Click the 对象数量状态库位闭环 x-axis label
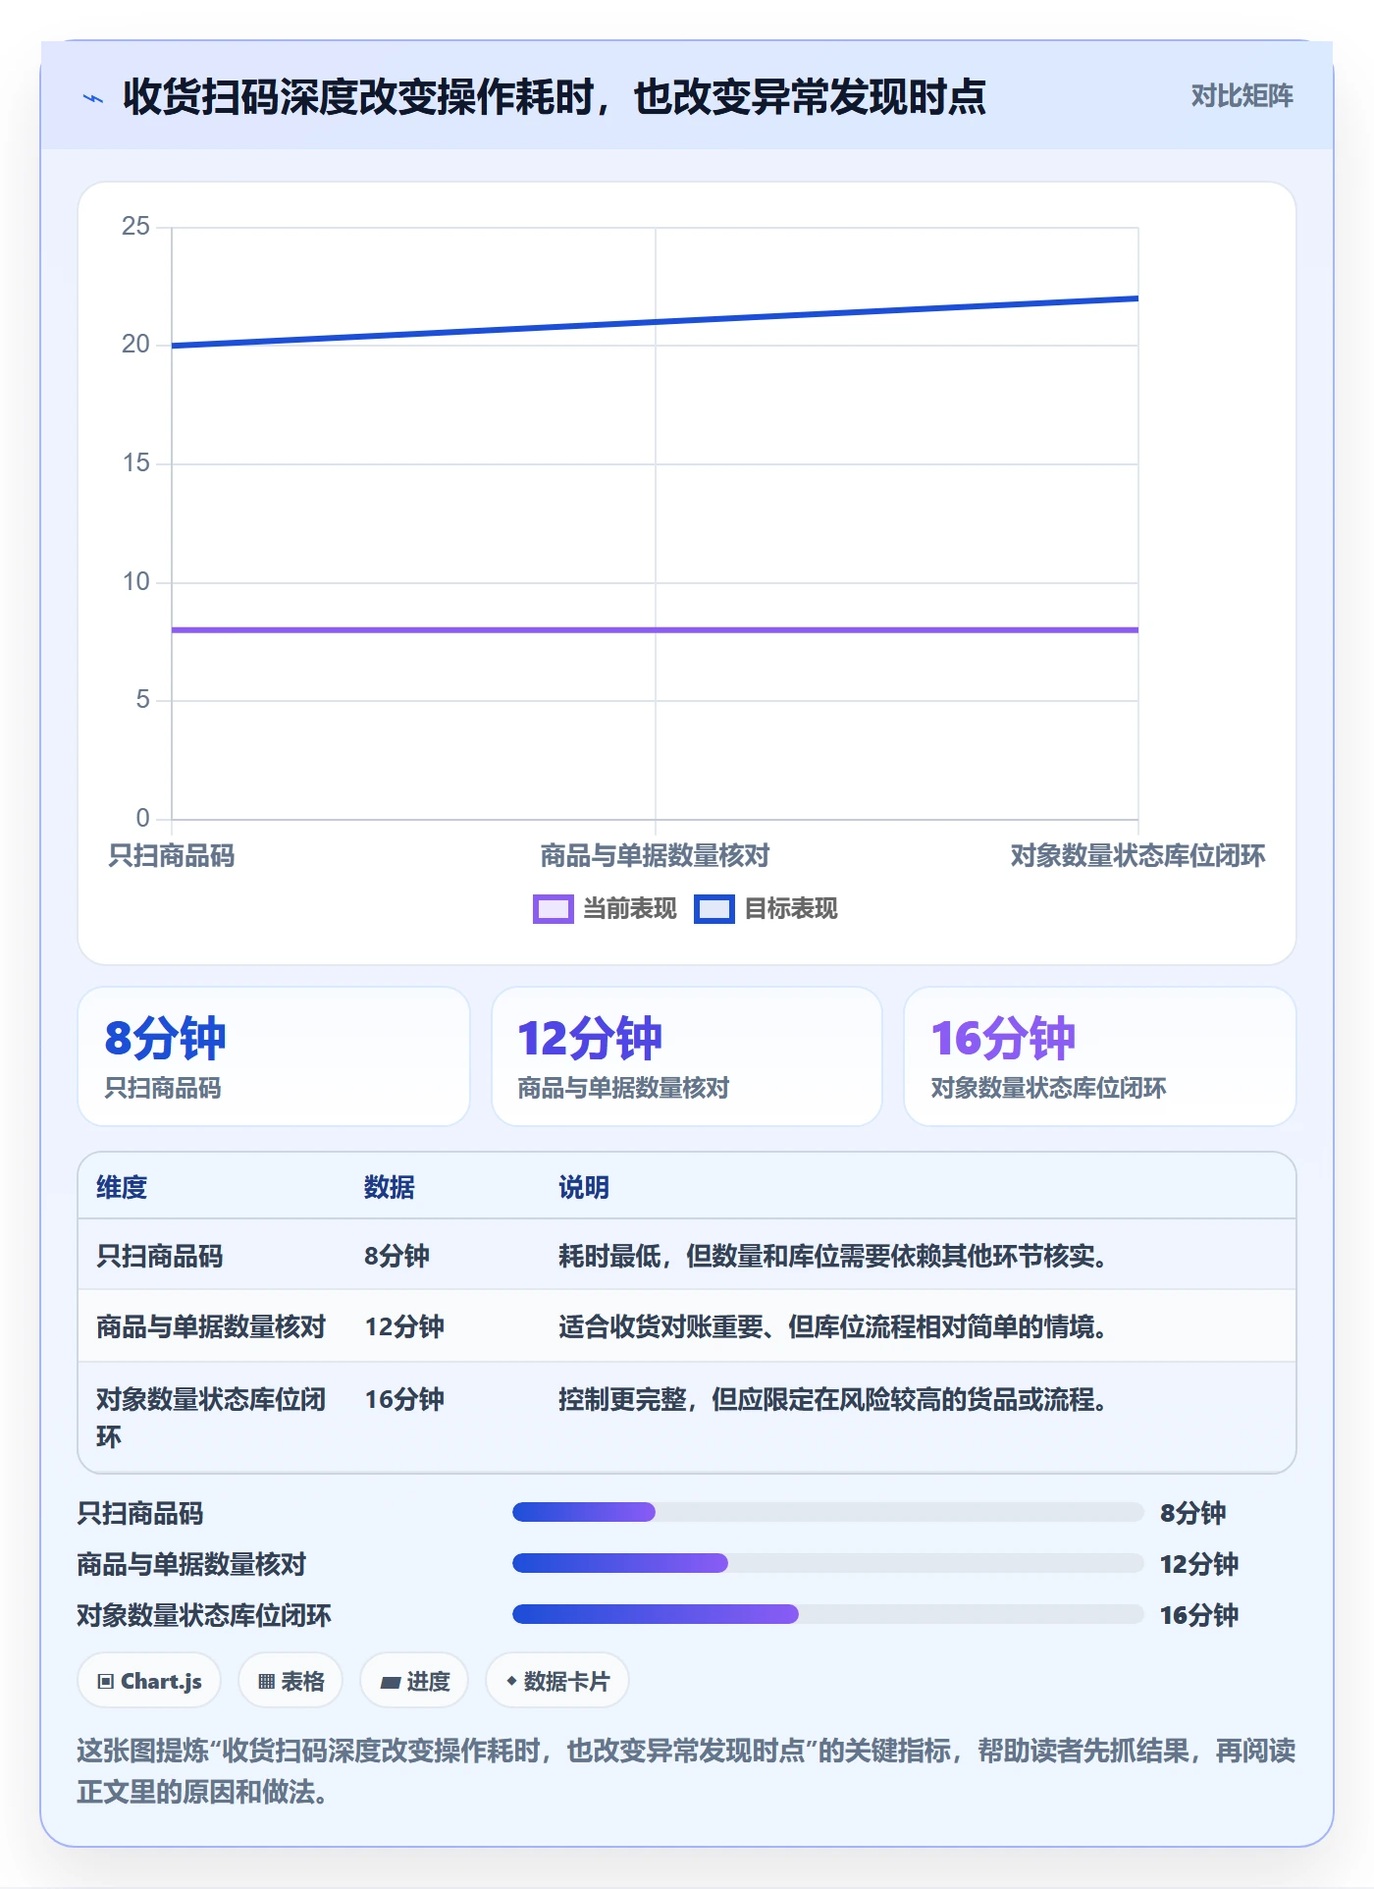The width and height of the screenshot is (1374, 1889). coord(1137,856)
